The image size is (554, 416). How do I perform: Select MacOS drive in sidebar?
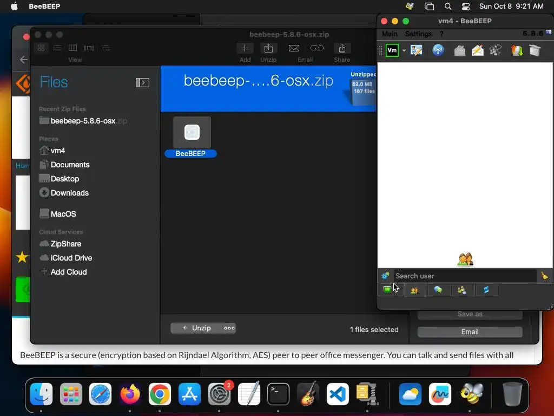pyautogui.click(x=57, y=214)
